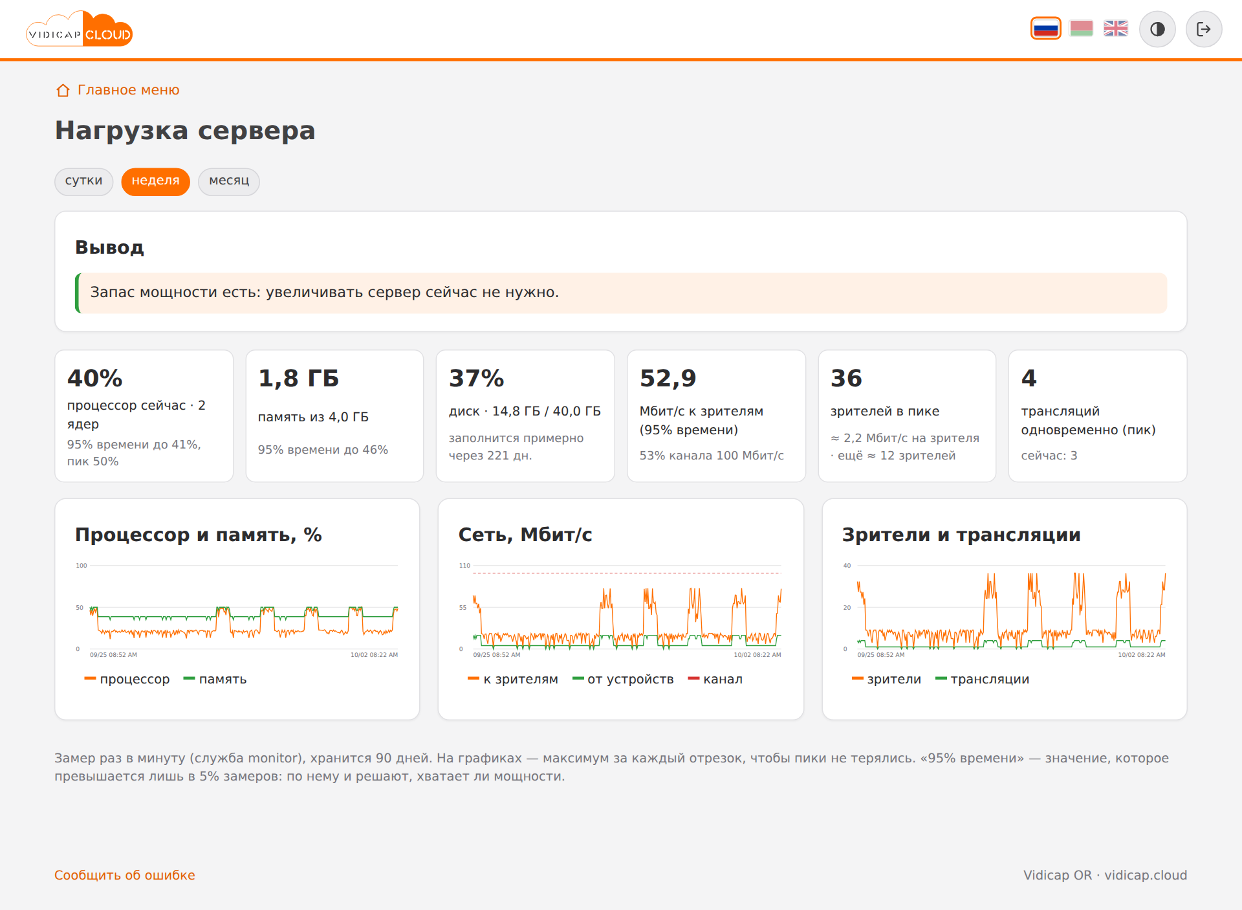Click the logout icon button
Screen dimensions: 1242x910
[1203, 29]
